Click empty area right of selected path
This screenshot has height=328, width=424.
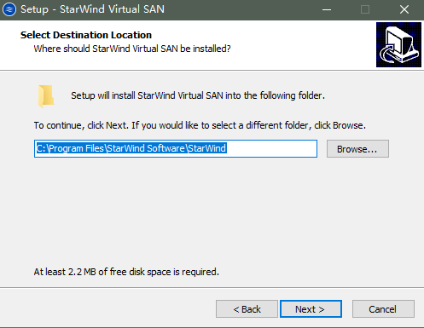tap(271, 148)
